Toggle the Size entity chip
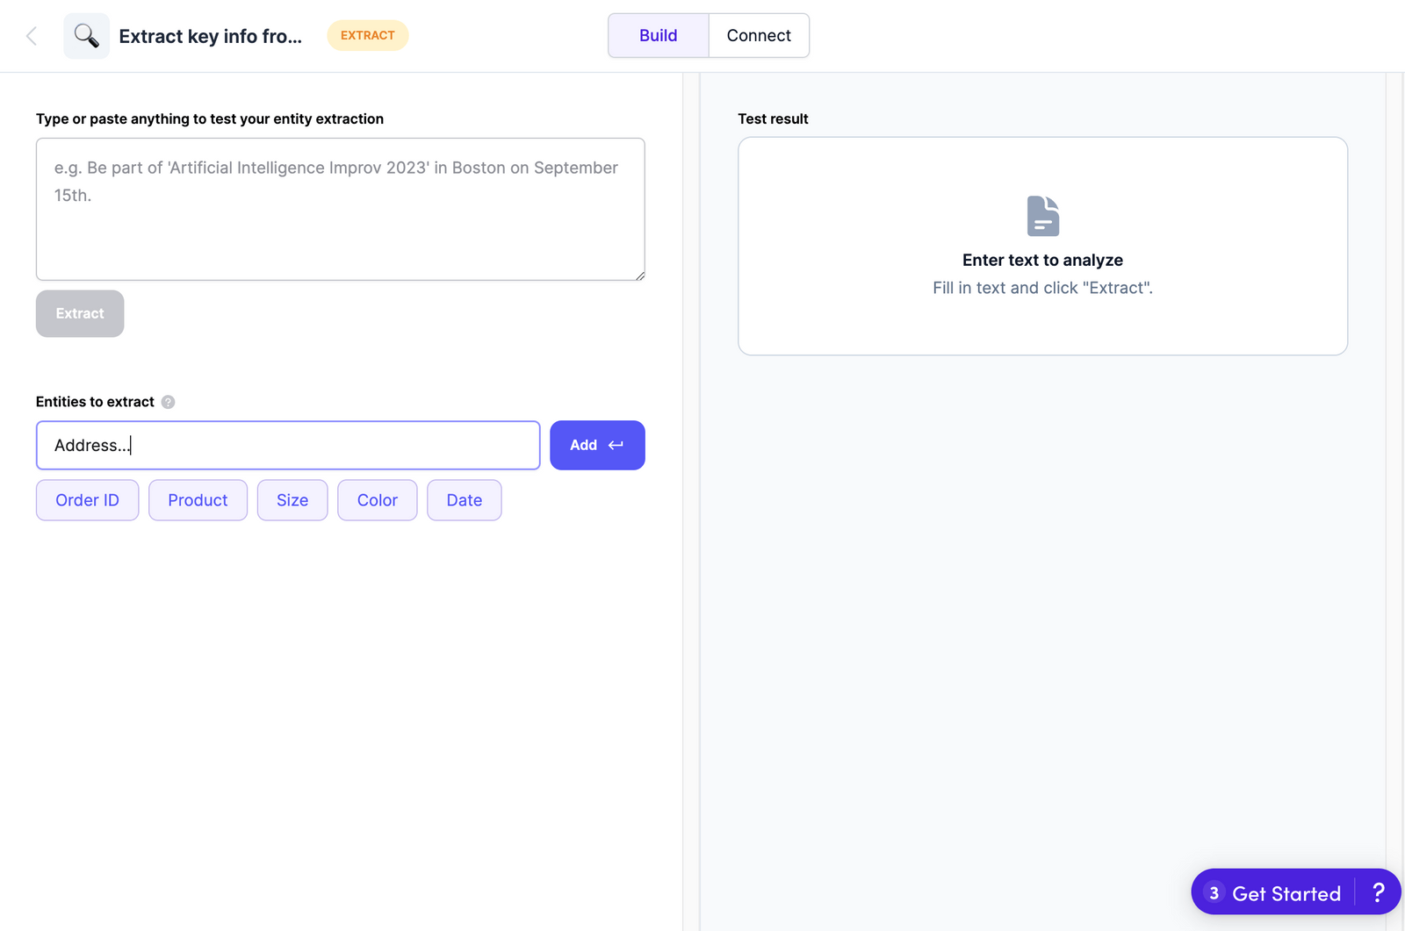1405x931 pixels. point(292,500)
